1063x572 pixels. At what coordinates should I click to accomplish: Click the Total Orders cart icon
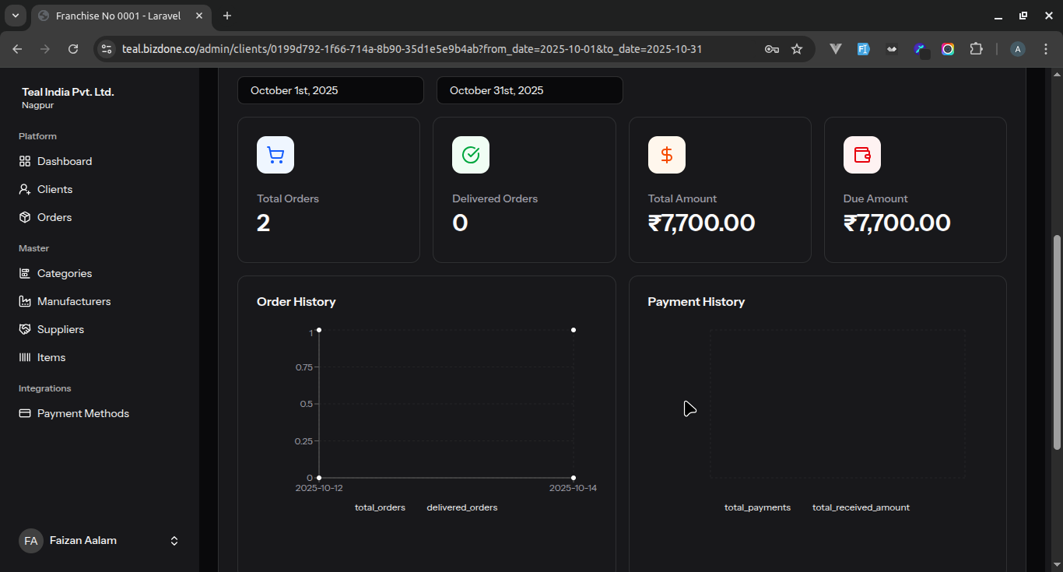coord(275,155)
